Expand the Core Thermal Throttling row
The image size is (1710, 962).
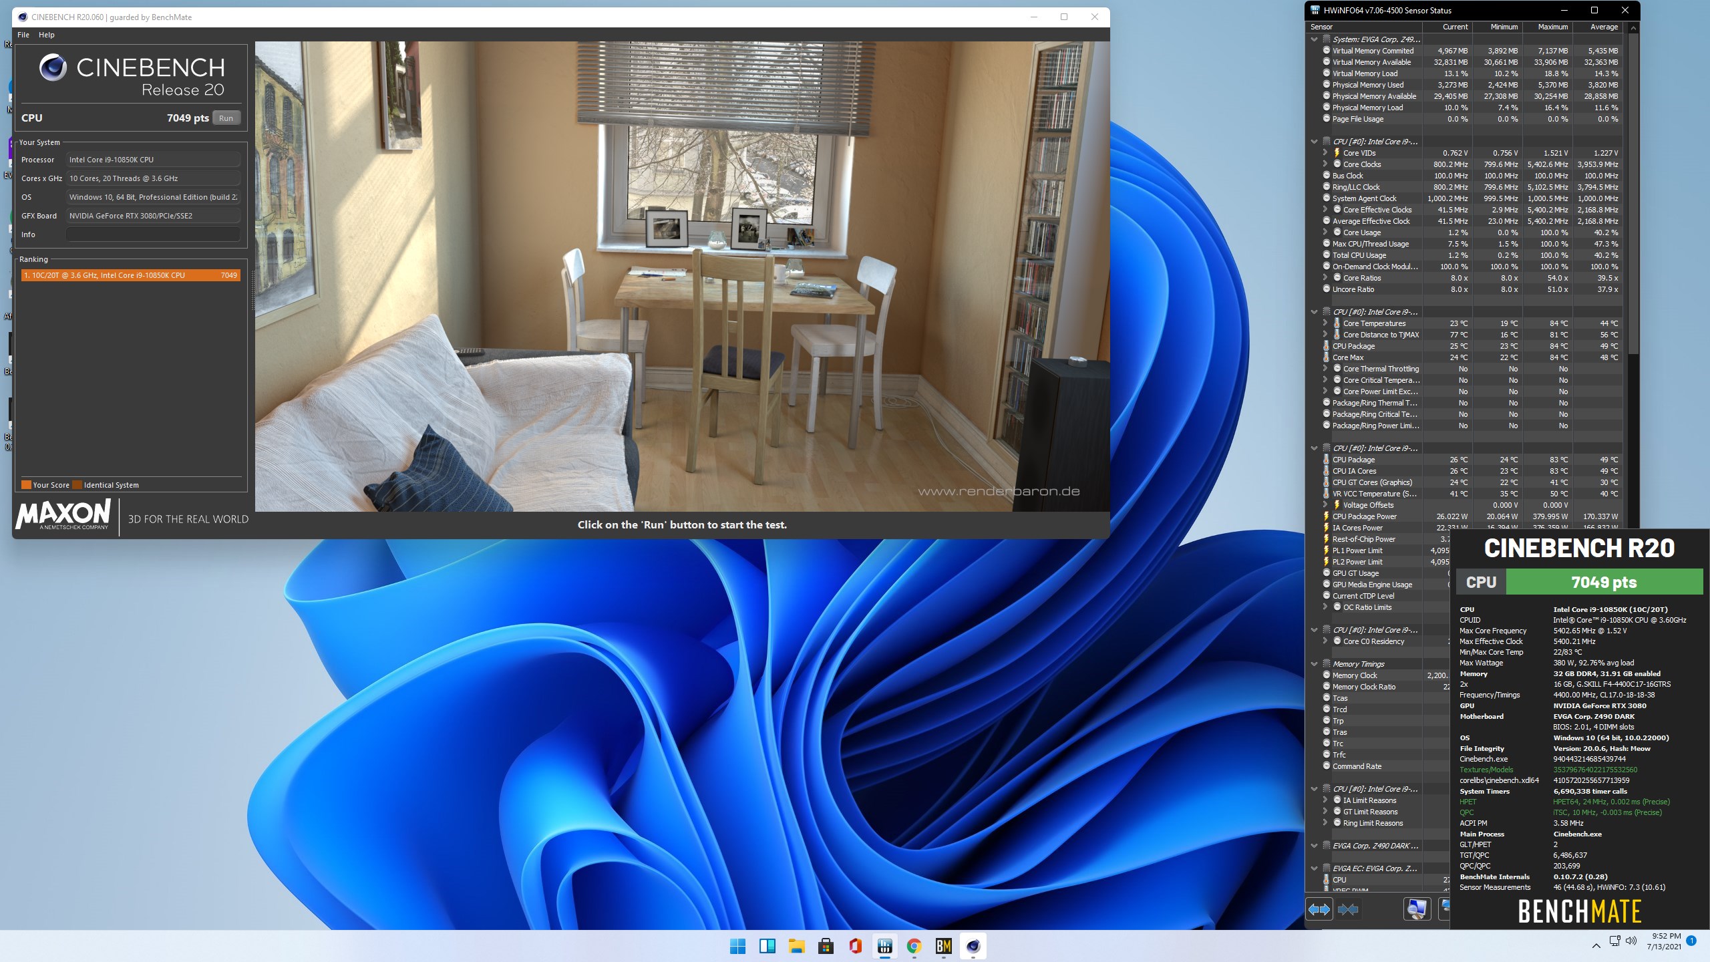pos(1325,369)
